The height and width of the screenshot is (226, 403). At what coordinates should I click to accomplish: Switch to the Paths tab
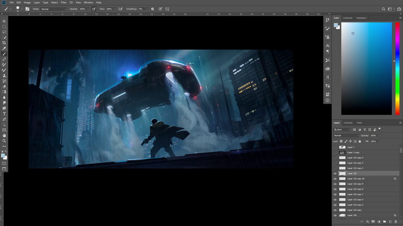click(x=360, y=123)
